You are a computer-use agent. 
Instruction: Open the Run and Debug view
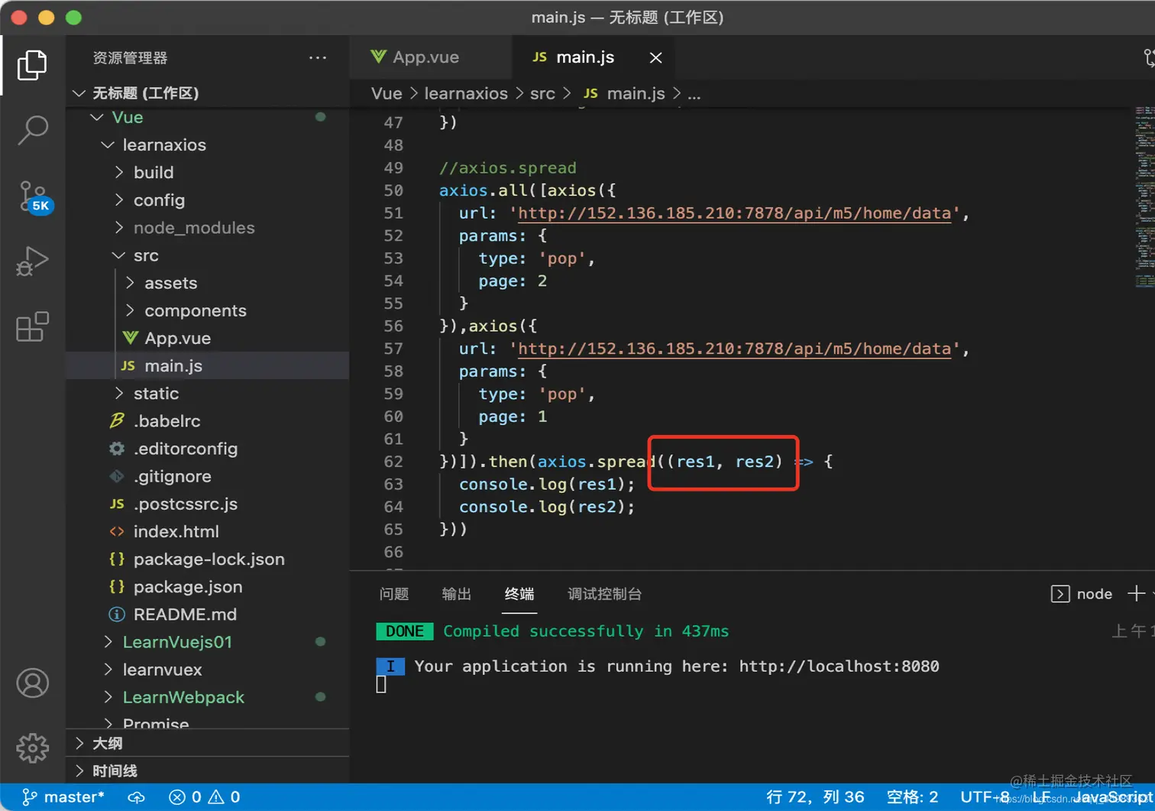(32, 261)
